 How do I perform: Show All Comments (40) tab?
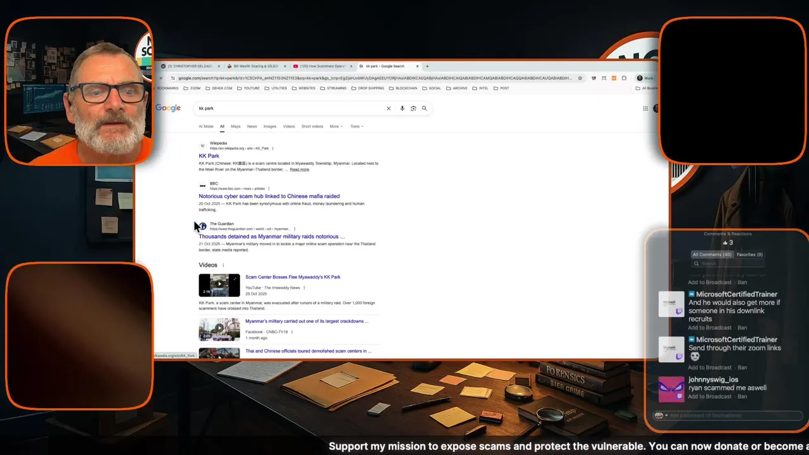[712, 255]
